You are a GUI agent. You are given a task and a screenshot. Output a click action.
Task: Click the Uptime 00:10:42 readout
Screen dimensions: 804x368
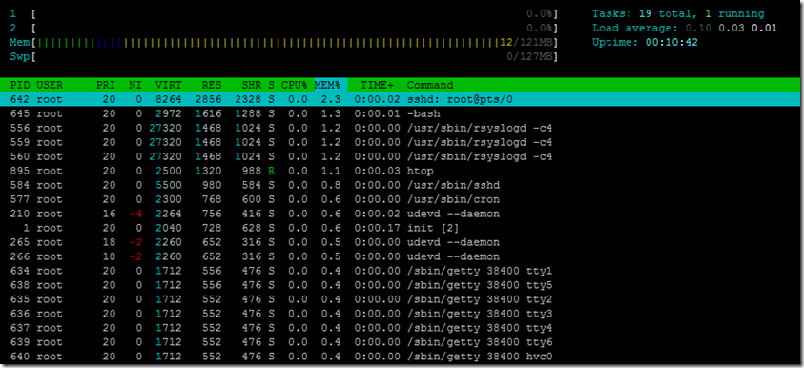point(645,43)
